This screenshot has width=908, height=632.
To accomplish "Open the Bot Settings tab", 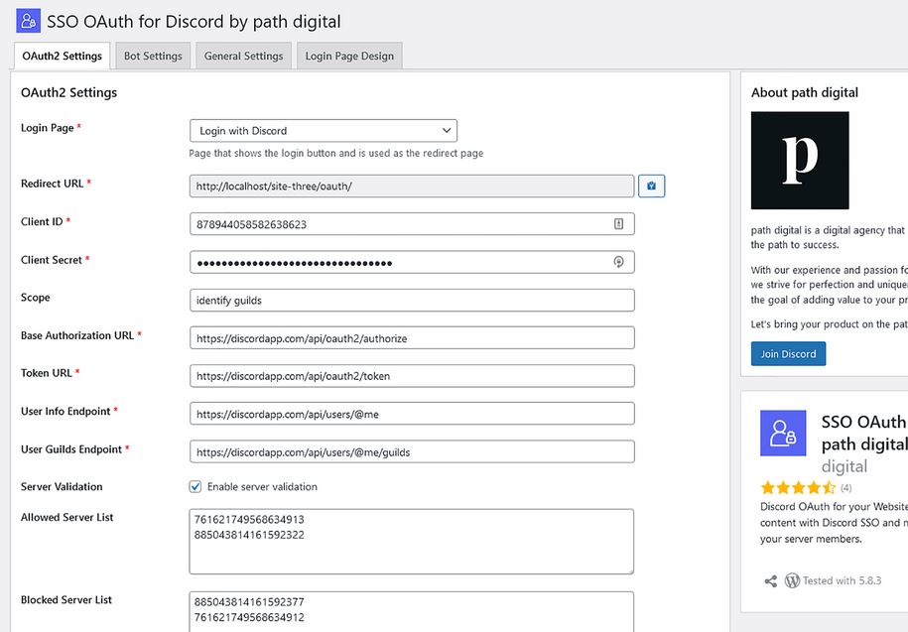I will 153,57.
